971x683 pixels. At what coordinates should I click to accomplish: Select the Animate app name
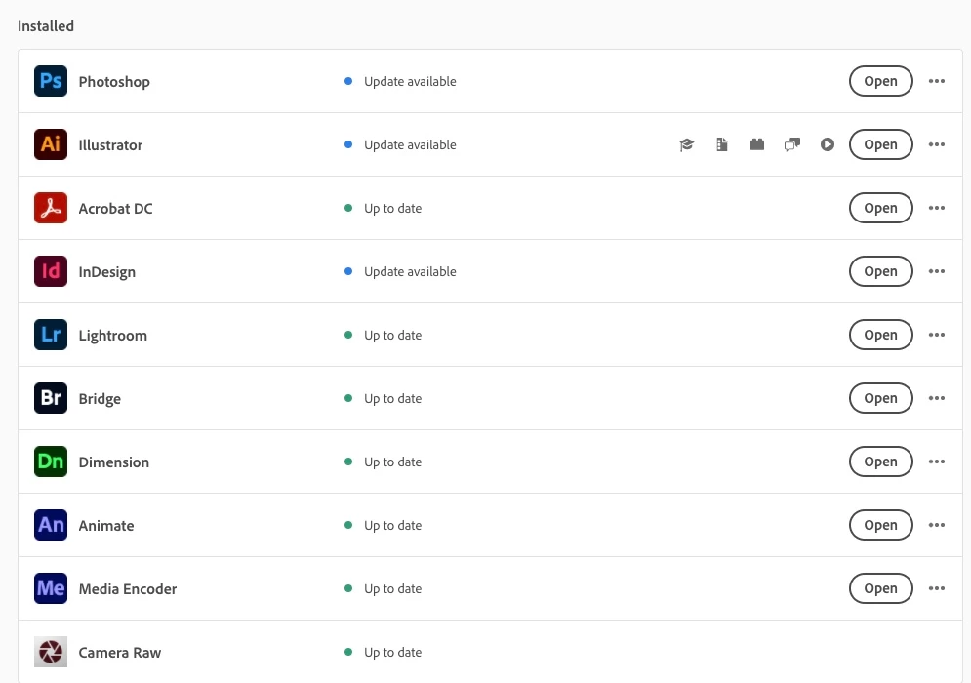[x=106, y=526]
